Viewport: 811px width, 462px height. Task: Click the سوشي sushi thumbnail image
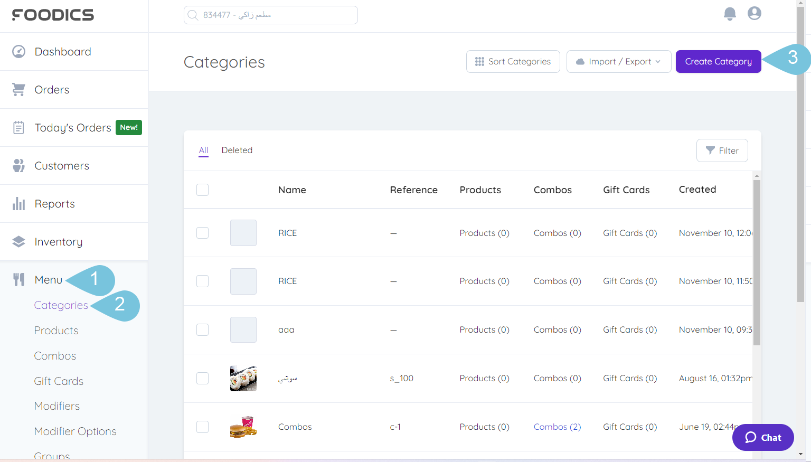click(243, 378)
